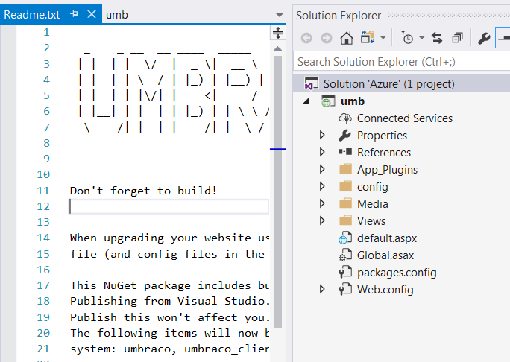
Task: Click the Solution 'Azure' Visual Studio icon
Action: coord(311,83)
